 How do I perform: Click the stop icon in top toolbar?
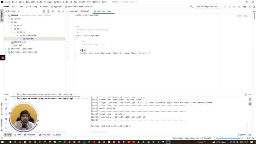pyautogui.click(x=239, y=7)
